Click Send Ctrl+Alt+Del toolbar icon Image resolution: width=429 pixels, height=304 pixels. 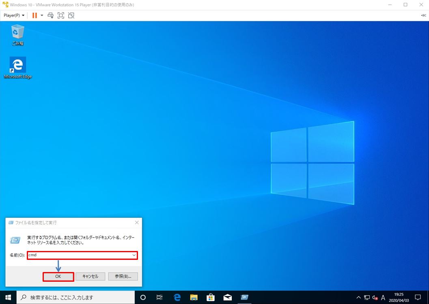click(51, 15)
